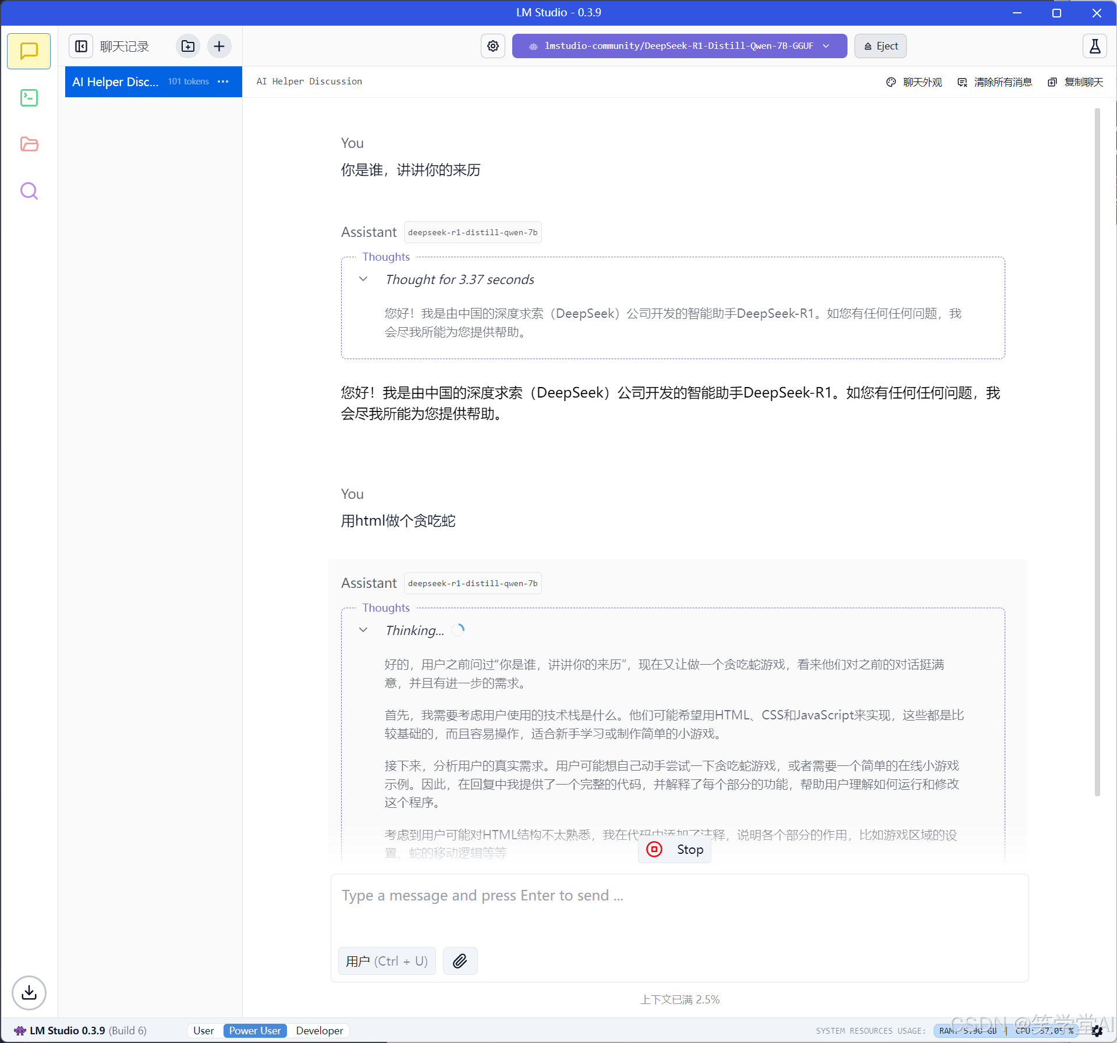The height and width of the screenshot is (1043, 1117).
Task: Attach a file with paperclip icon
Action: point(460,961)
